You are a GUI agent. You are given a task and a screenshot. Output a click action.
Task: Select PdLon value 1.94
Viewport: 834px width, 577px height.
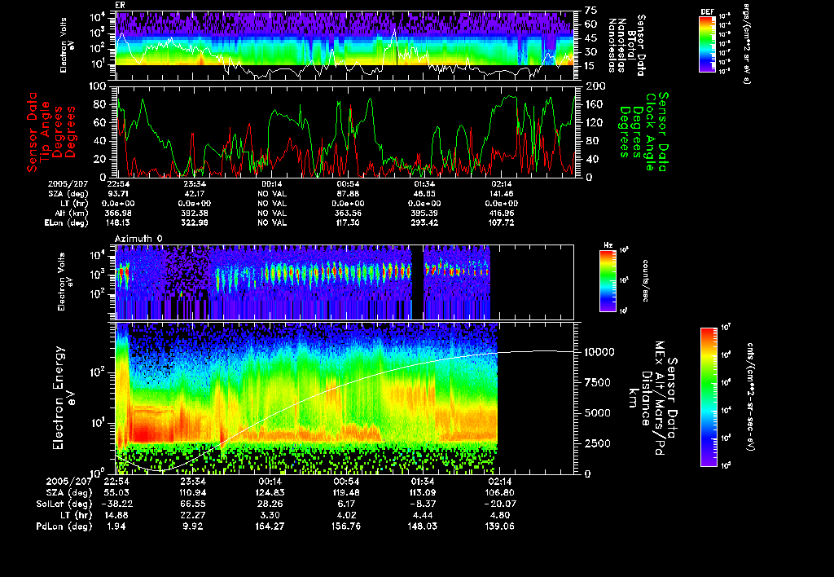pos(116,526)
